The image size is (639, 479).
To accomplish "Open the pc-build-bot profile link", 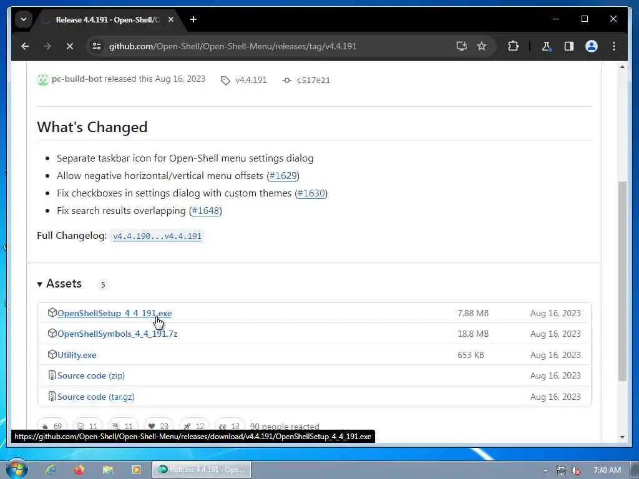I will pyautogui.click(x=77, y=79).
